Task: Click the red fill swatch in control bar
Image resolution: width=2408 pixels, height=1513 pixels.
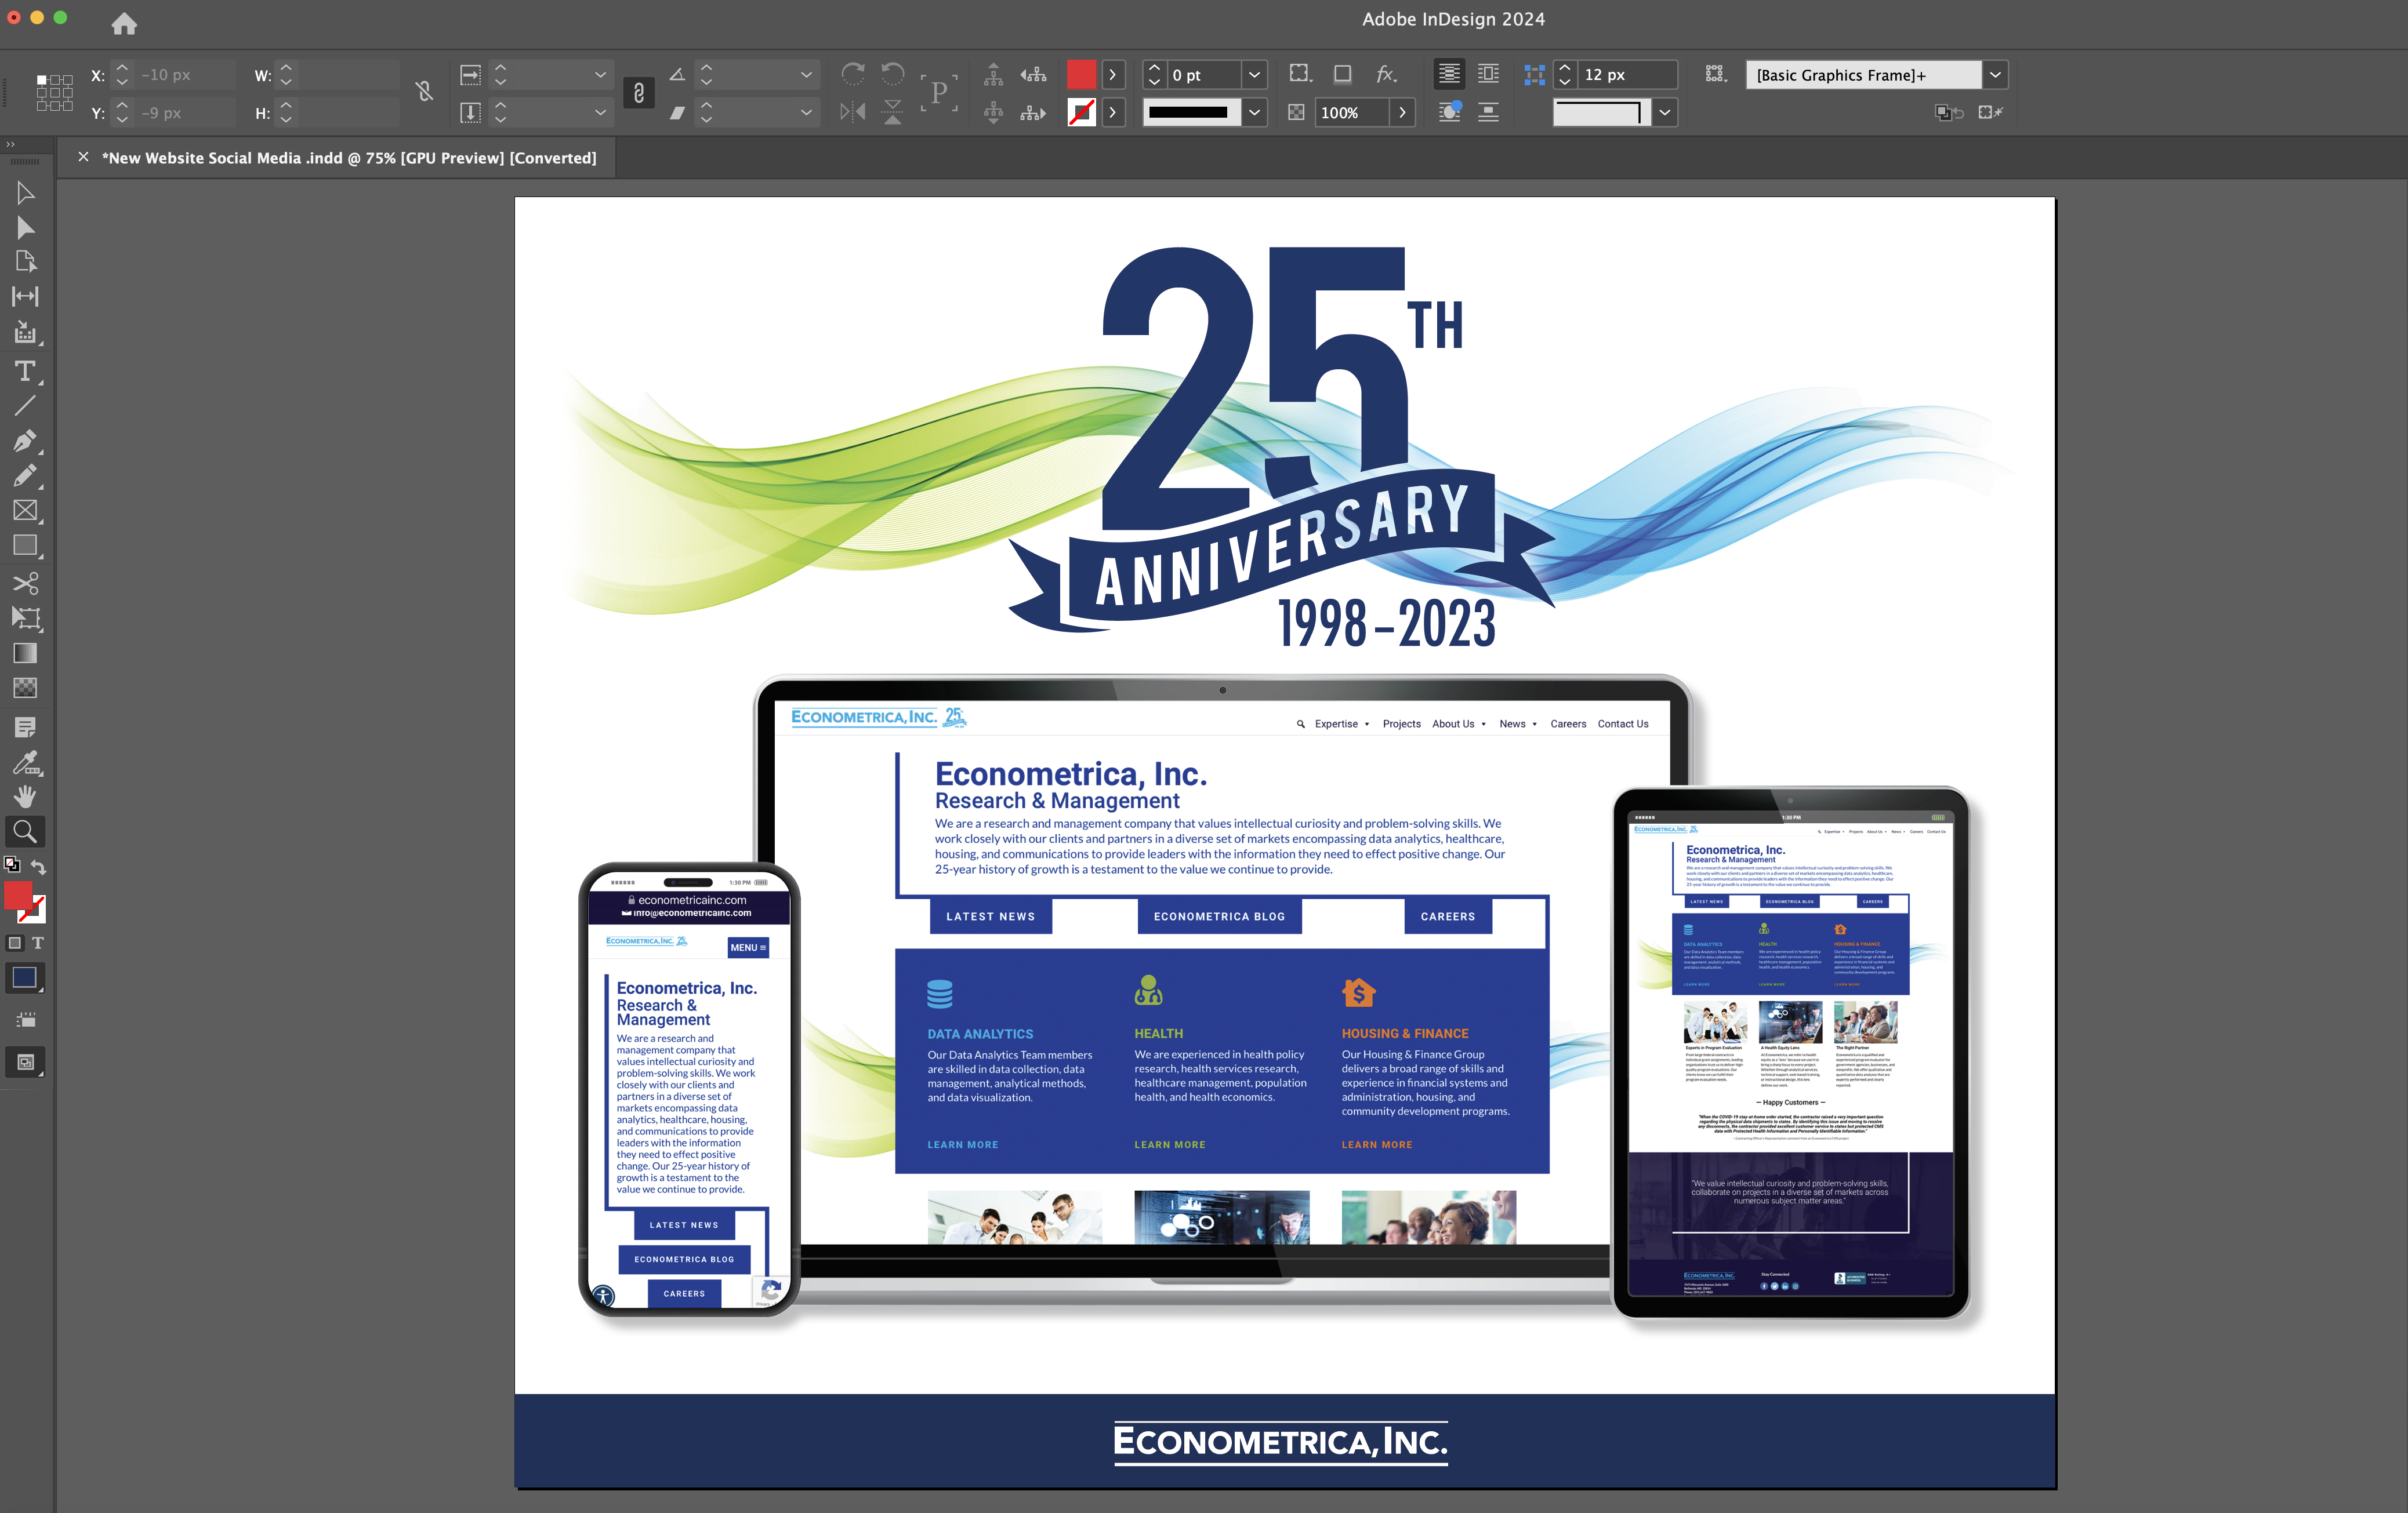Action: [x=1082, y=75]
